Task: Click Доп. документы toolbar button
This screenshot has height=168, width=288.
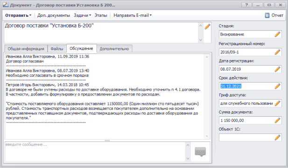Action: (54, 15)
